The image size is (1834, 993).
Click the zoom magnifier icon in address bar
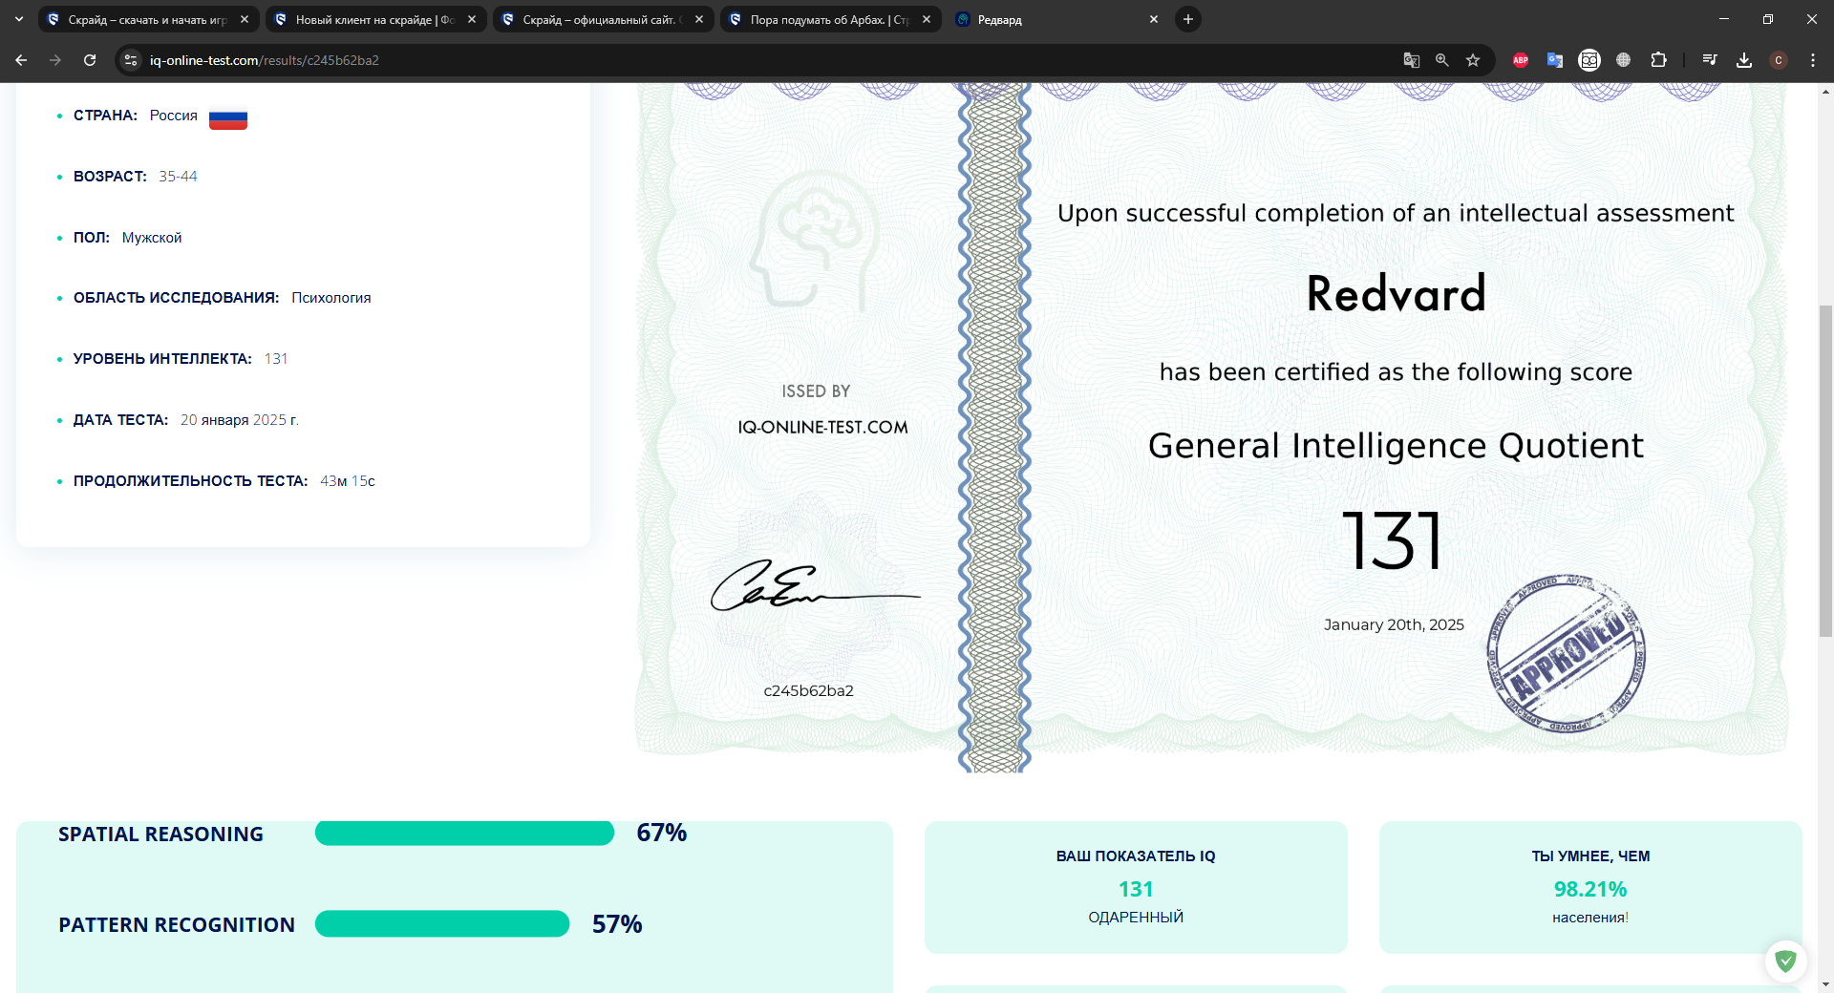1442,60
